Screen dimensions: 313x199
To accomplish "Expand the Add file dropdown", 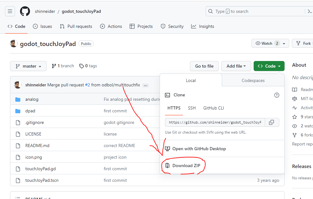I will tap(236, 66).
